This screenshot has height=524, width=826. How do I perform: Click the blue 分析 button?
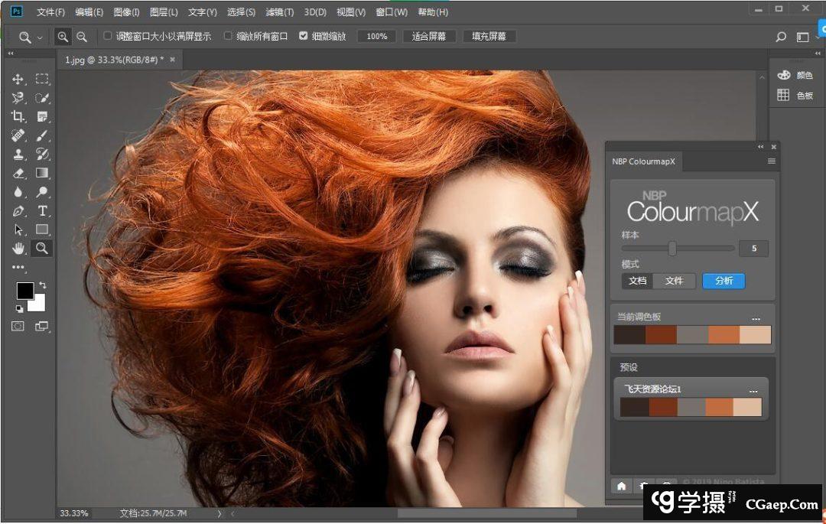(x=724, y=281)
